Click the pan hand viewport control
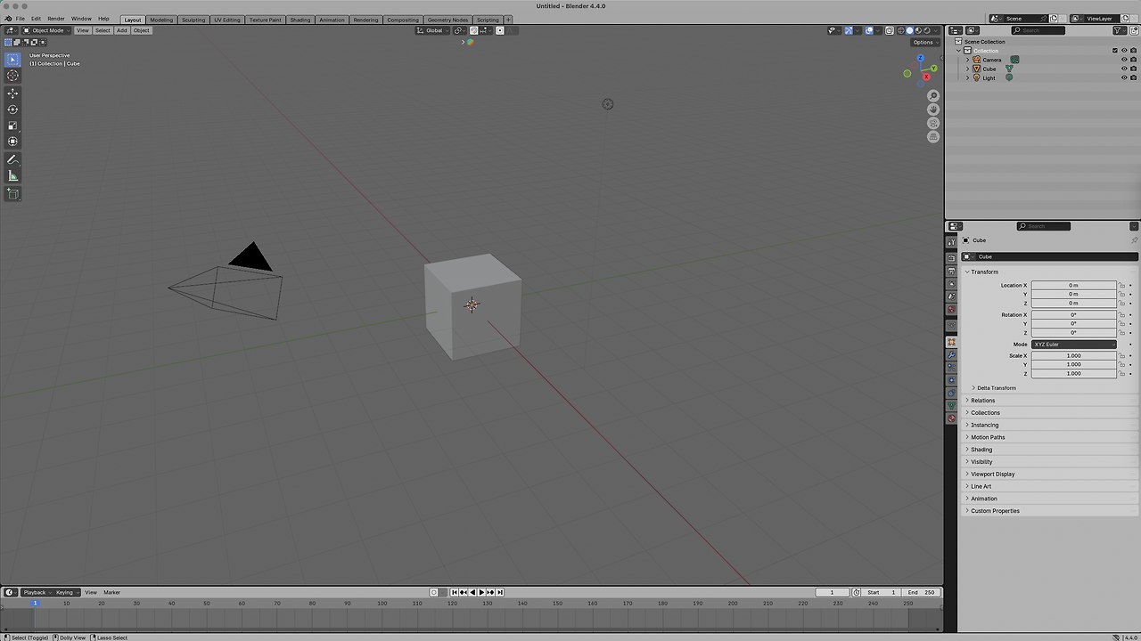The width and height of the screenshot is (1141, 641). pos(933,110)
